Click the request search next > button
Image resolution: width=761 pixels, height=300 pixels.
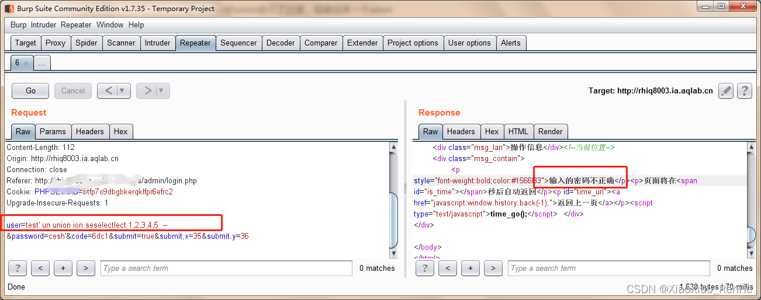[85, 268]
